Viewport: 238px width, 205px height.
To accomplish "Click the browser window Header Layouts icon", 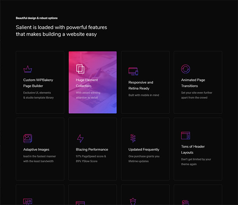I will (185, 136).
